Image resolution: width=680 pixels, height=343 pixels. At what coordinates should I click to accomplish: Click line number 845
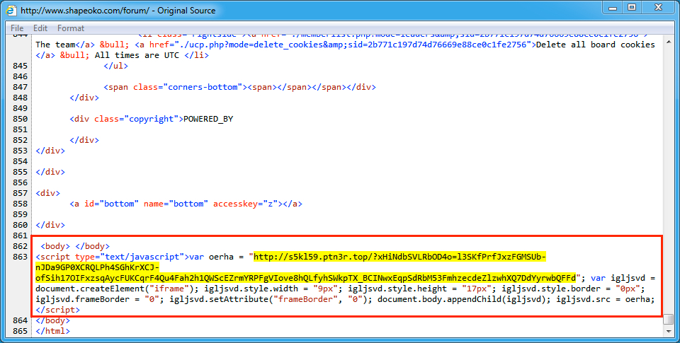coord(20,66)
